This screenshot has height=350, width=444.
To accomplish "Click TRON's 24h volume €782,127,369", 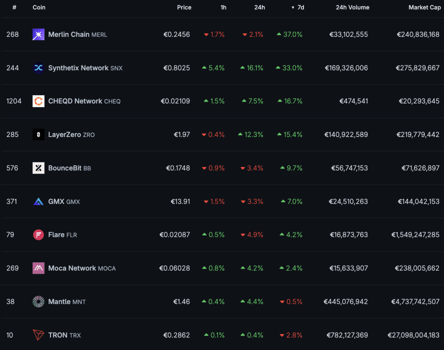I will [x=347, y=335].
